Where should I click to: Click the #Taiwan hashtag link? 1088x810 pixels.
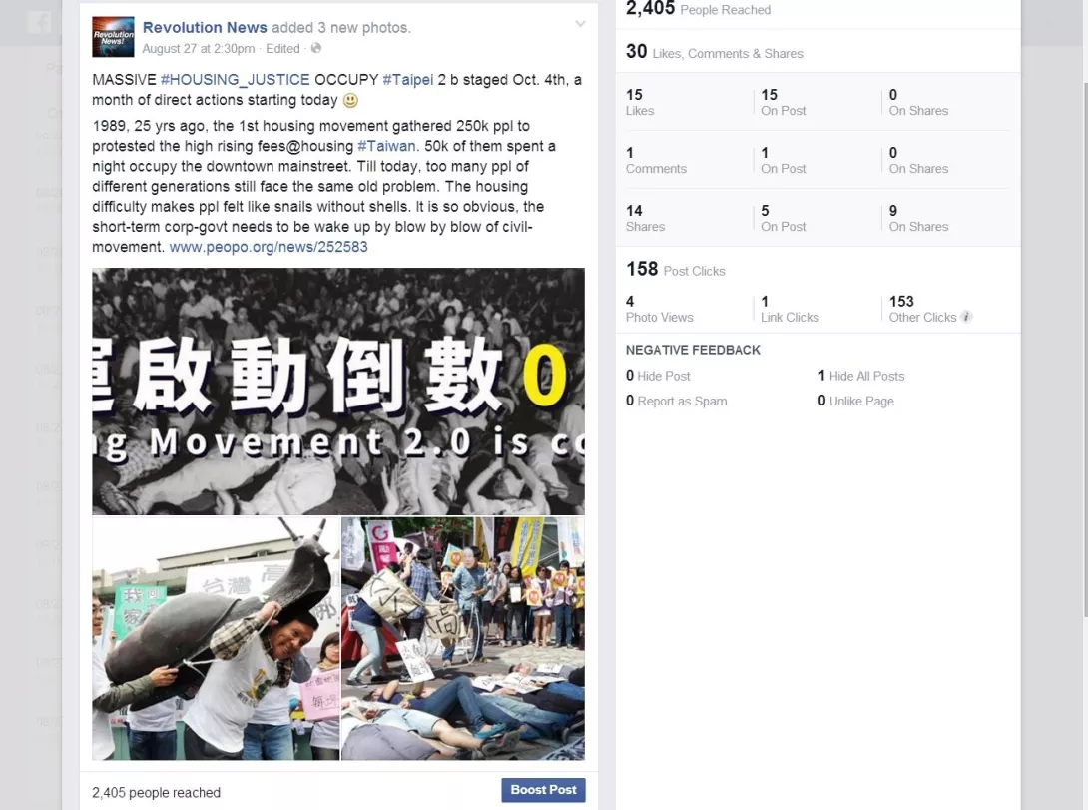click(x=387, y=146)
